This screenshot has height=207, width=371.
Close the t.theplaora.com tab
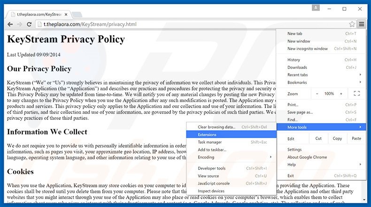click(66, 15)
